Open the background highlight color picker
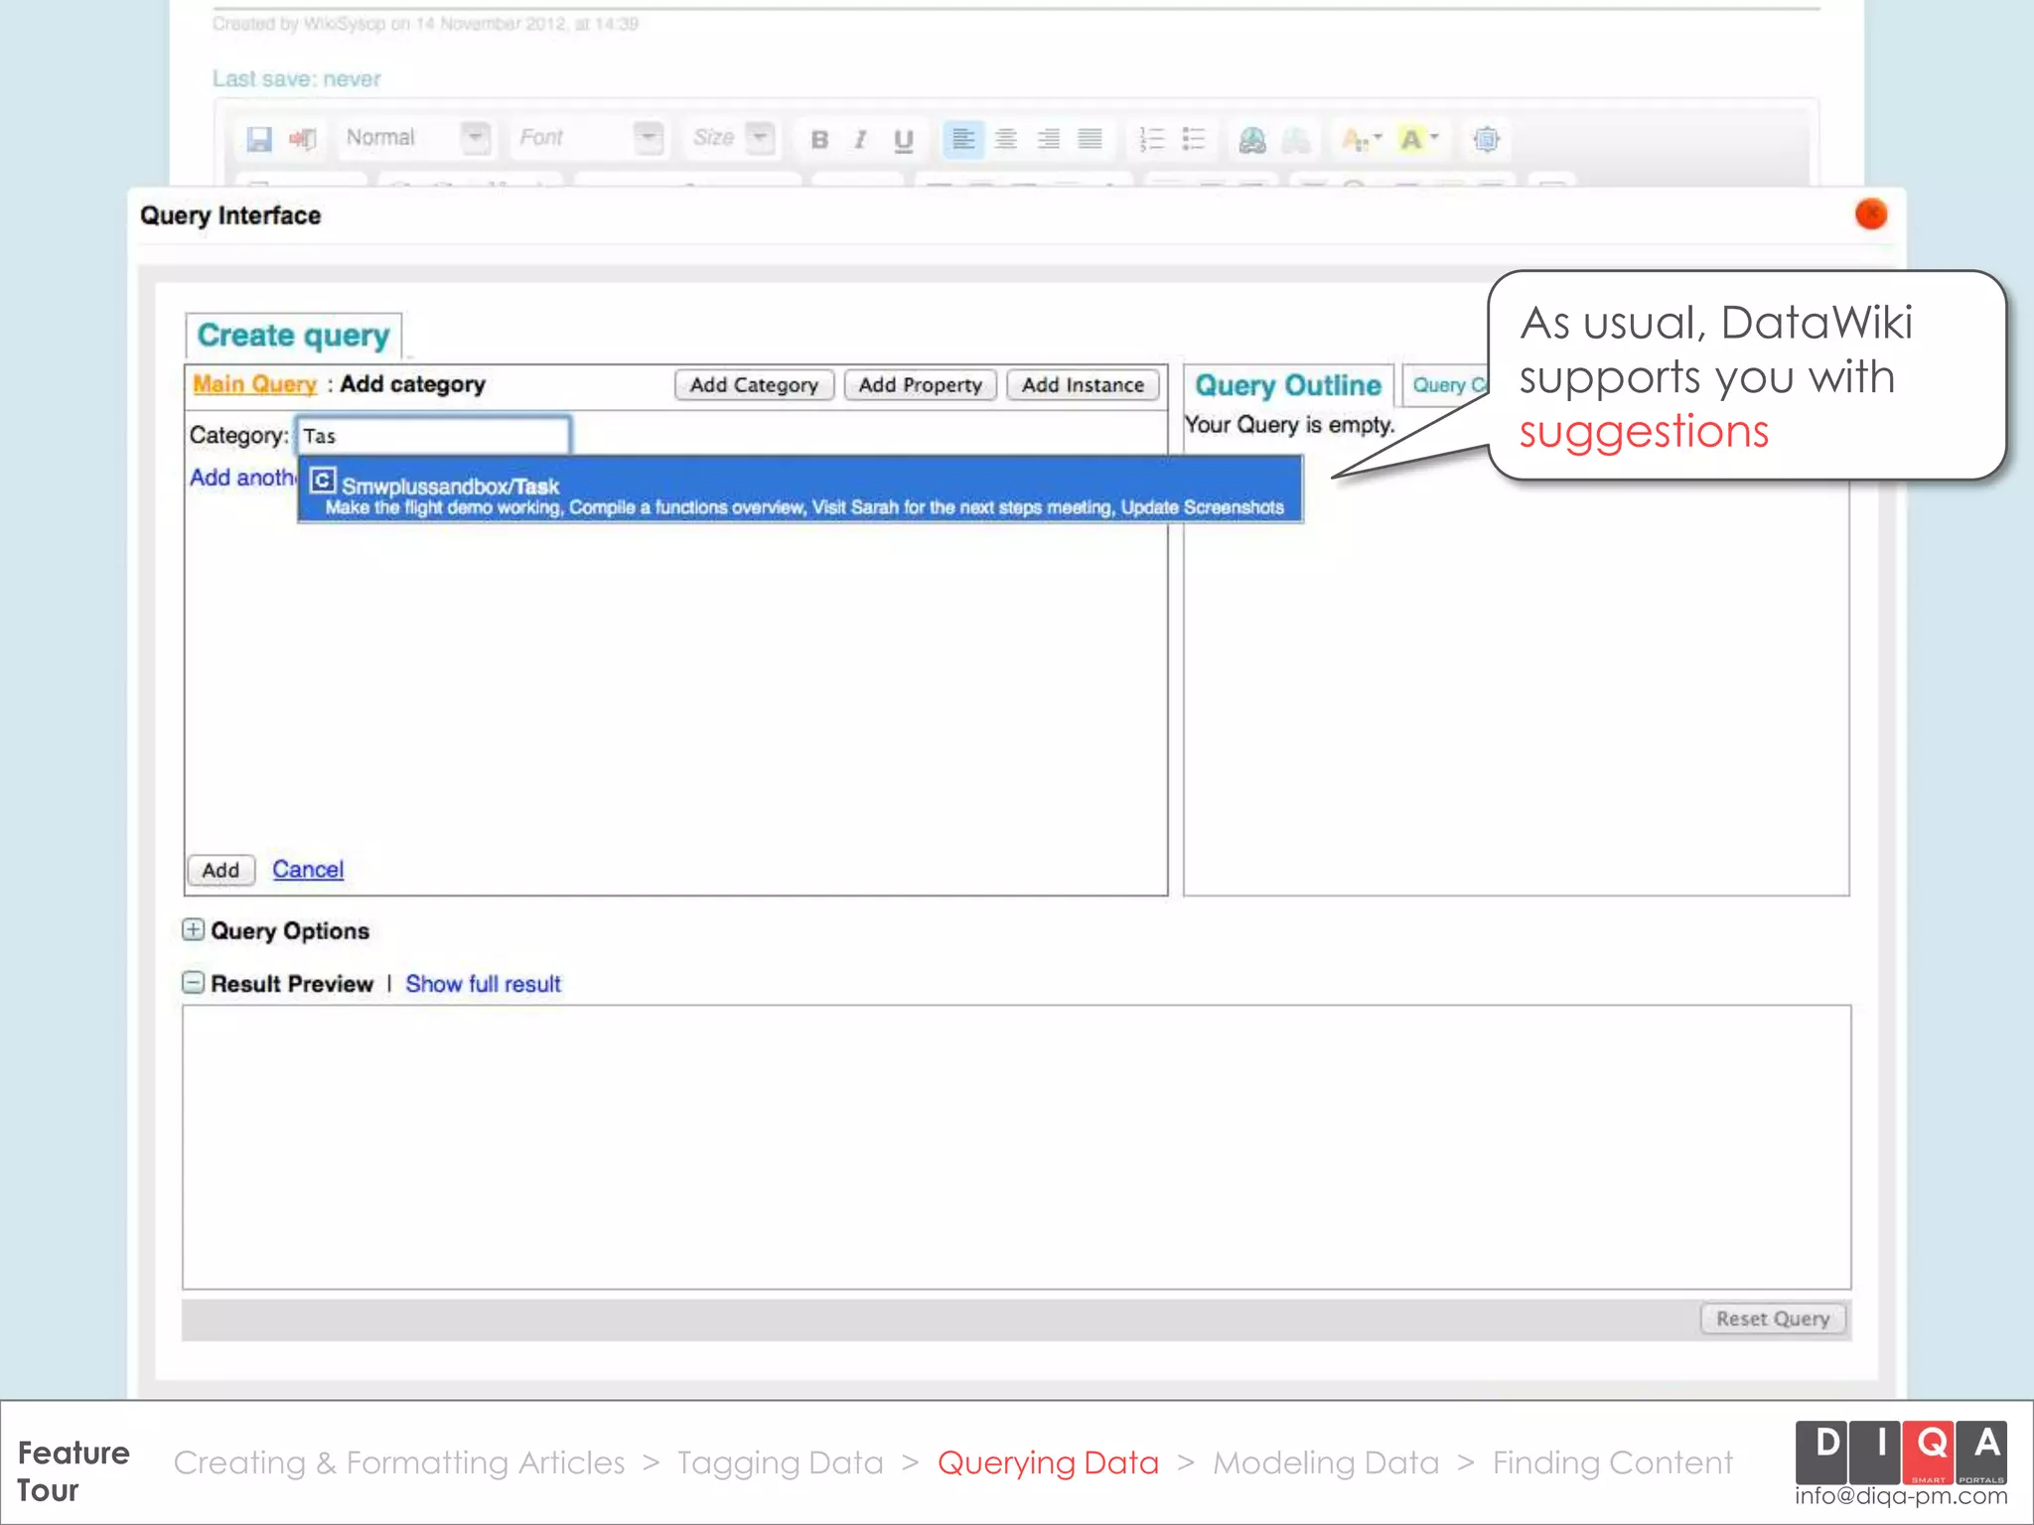 [1418, 140]
